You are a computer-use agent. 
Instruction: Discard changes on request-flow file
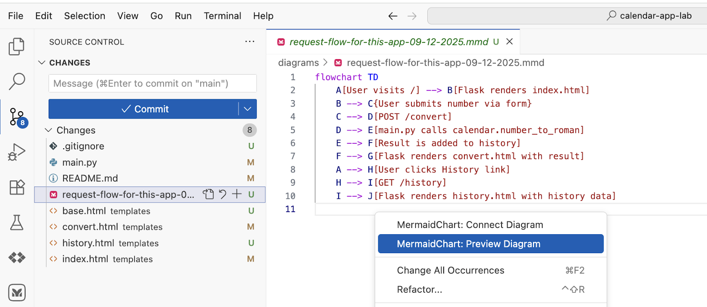pyautogui.click(x=223, y=195)
